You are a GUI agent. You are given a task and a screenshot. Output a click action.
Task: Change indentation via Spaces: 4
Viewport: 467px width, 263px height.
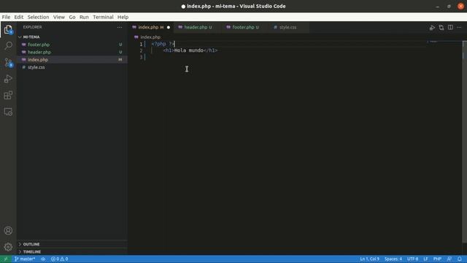click(x=393, y=259)
